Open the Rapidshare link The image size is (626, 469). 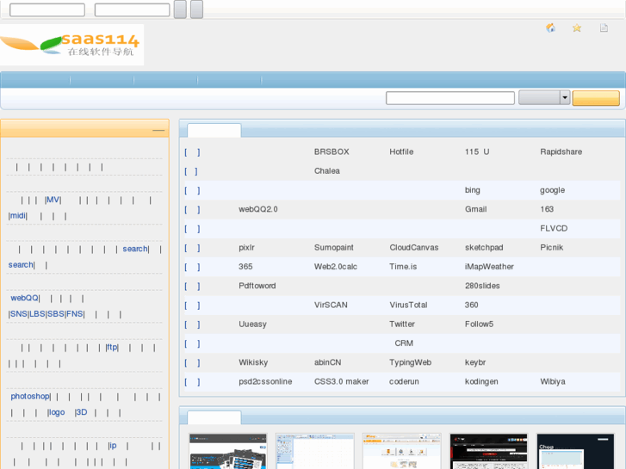coord(561,152)
